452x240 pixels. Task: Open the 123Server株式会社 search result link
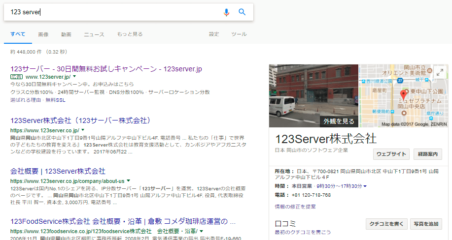pyautogui.click(x=80, y=120)
